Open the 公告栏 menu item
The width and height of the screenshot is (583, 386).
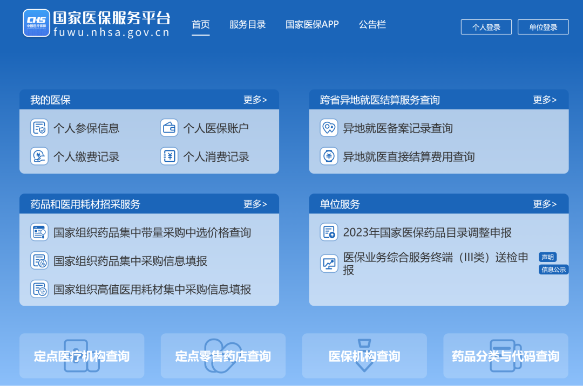[x=372, y=25]
